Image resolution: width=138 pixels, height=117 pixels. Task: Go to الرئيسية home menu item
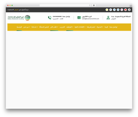19,27
